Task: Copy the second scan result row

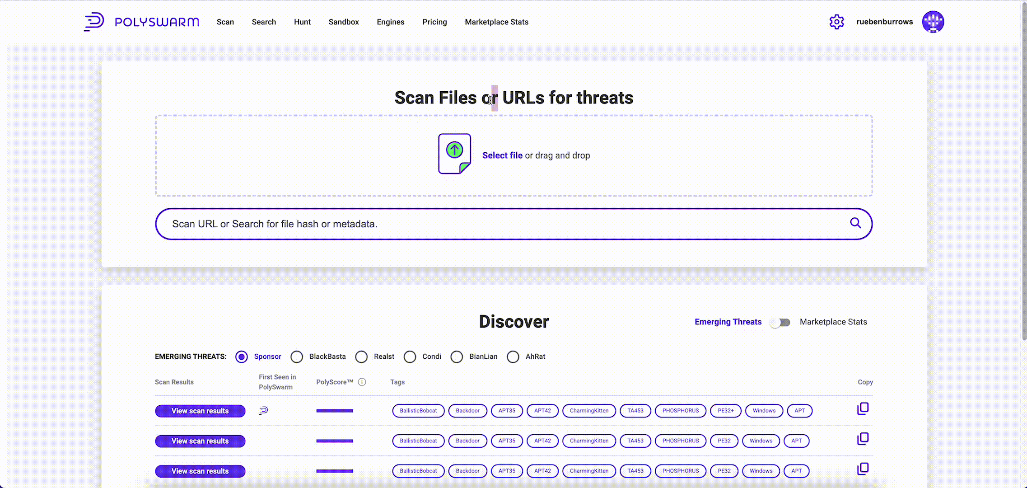Action: (x=863, y=439)
